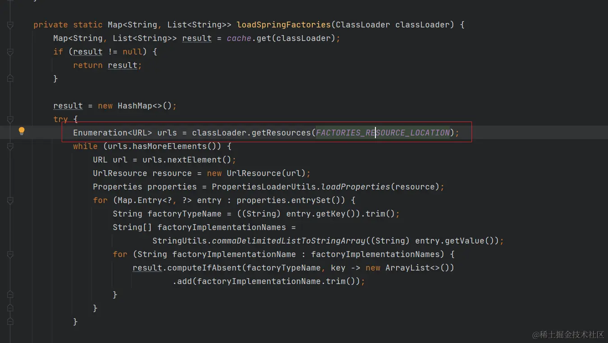This screenshot has height=343, width=608.
Task: Click the loadSpringFactories method name
Action: click(283, 25)
